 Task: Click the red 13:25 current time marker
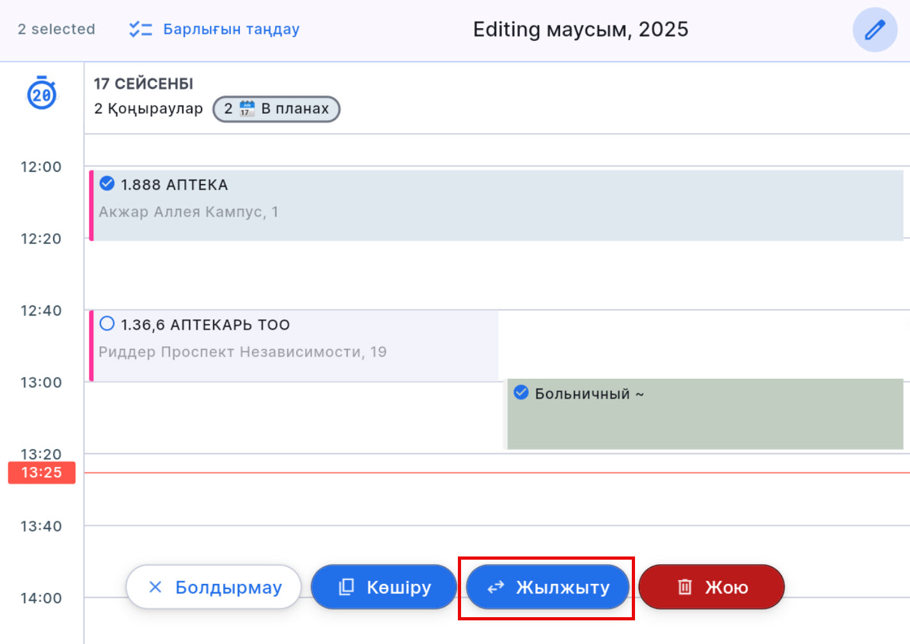[42, 473]
